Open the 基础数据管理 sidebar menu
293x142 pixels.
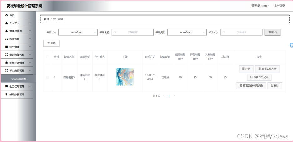point(17,94)
